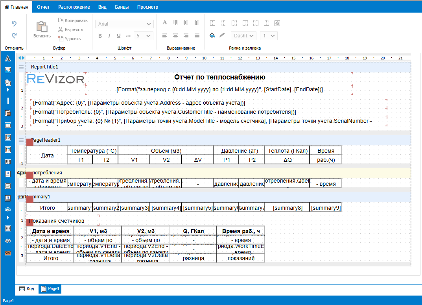The height and width of the screenshot is (305, 422).
Task: Click the PageHeader1 band handle
Action: point(21,140)
